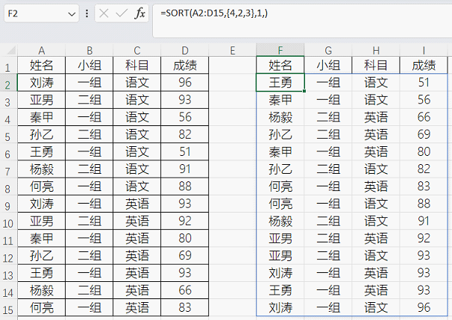452x320 pixels.
Task: Select column D header
Action: 185,51
